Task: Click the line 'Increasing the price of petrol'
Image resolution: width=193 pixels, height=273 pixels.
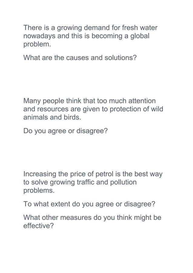Action: coord(93,174)
